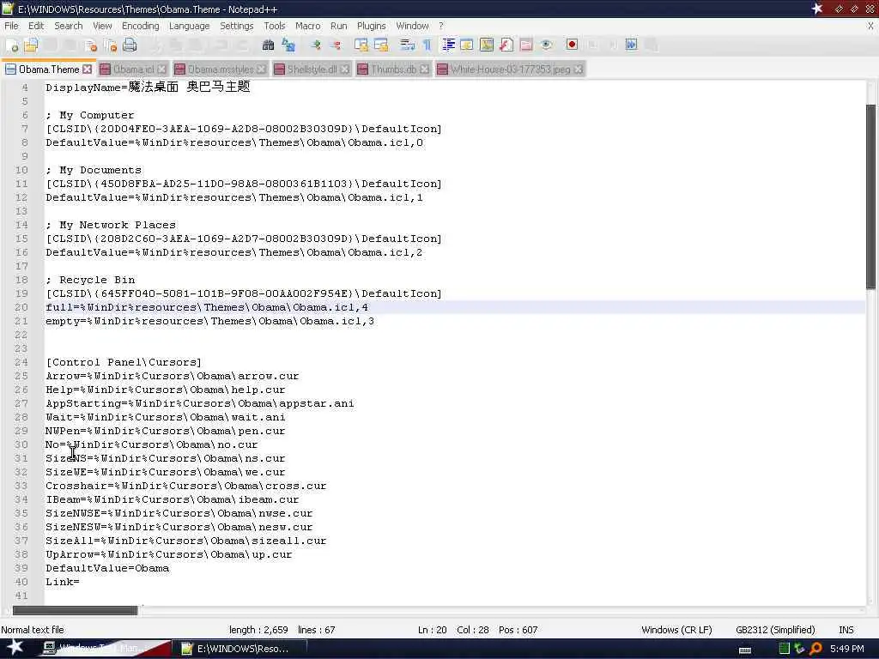The width and height of the screenshot is (879, 659).
Task: Open the Run menu
Action: point(338,26)
